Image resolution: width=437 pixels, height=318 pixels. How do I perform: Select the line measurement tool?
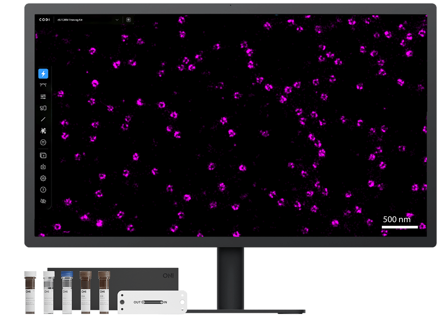tap(43, 119)
